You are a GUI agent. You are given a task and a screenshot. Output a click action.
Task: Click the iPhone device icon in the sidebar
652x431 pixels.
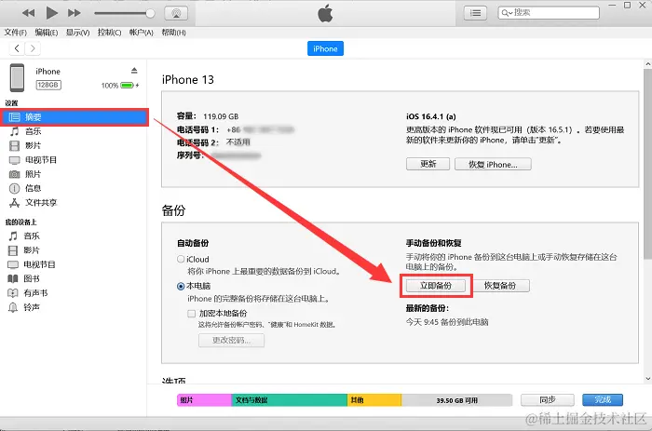tap(17, 77)
